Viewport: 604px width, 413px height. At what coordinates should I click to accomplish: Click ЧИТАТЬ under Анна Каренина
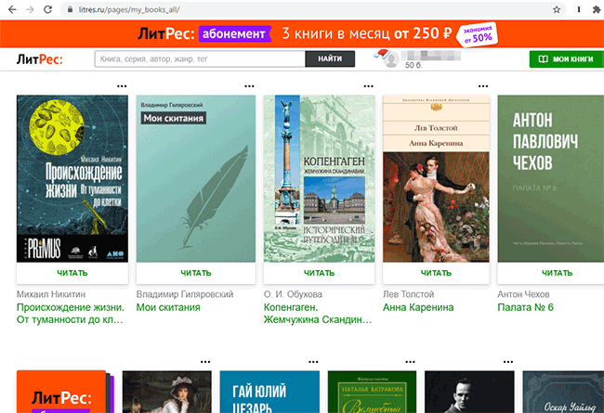(x=436, y=273)
